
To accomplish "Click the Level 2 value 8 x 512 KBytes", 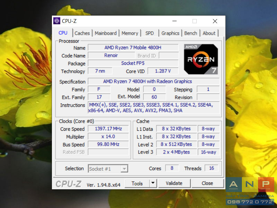I will pos(176,144).
